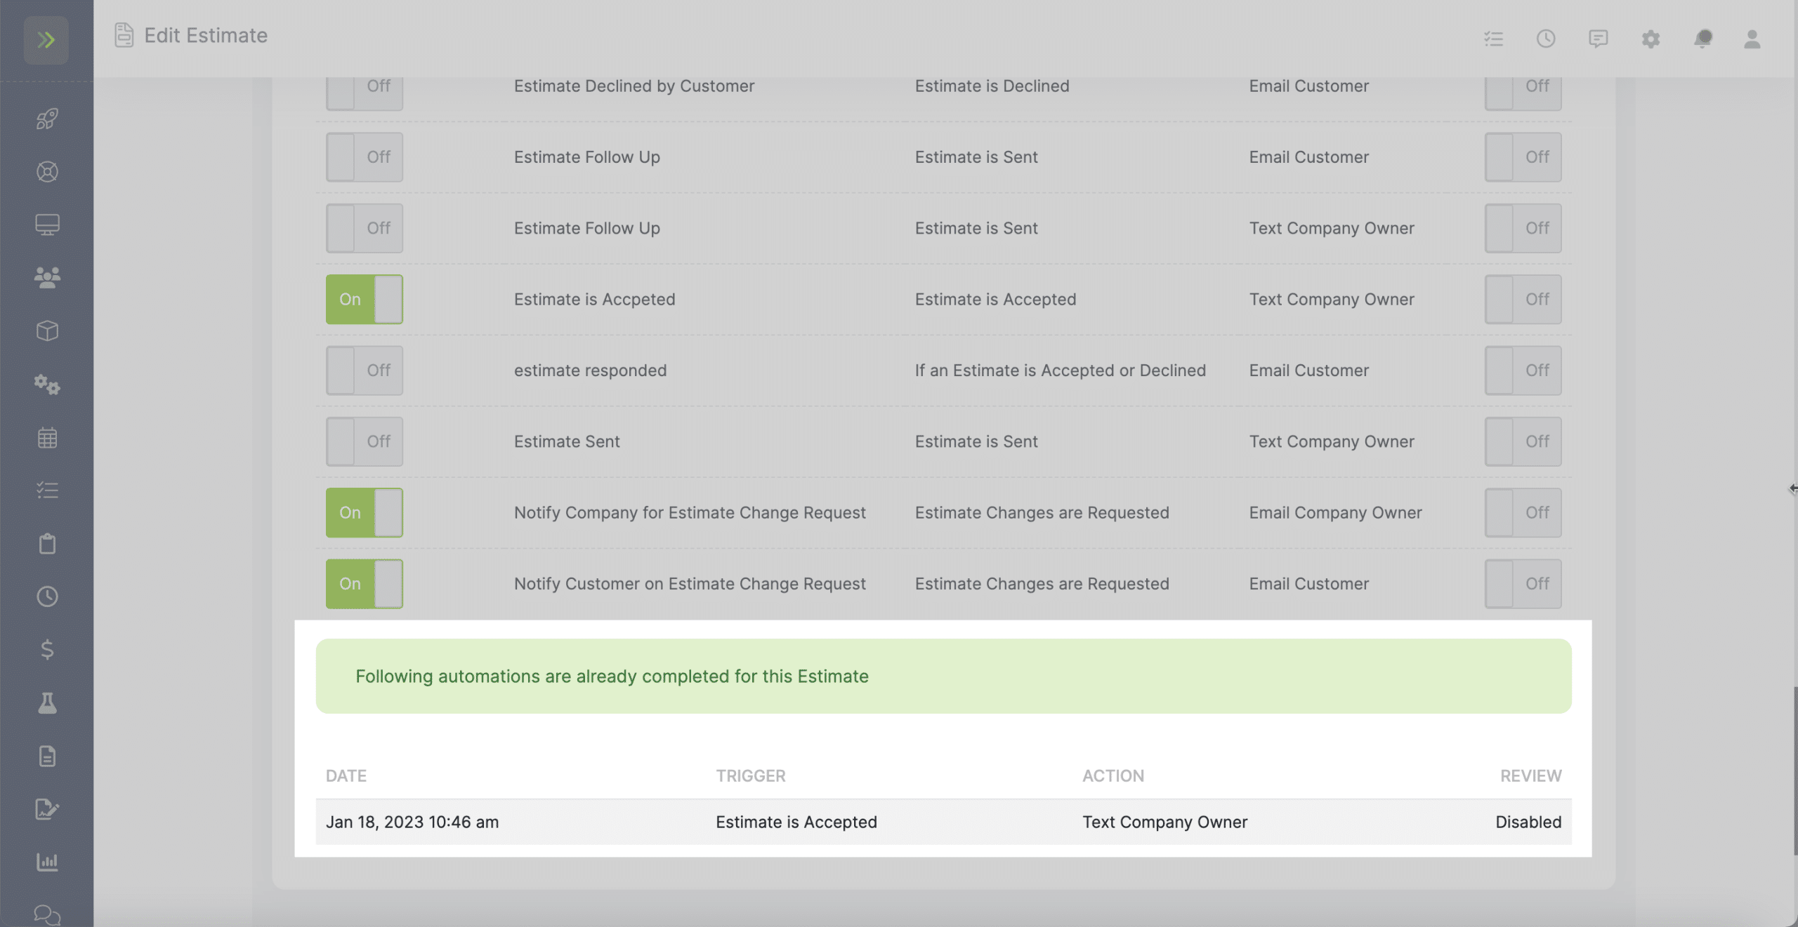Open the box (items) icon in the sidebar

47,331
